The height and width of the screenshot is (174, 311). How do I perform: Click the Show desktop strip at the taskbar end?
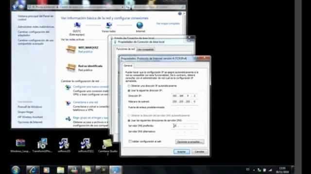pos(293,170)
